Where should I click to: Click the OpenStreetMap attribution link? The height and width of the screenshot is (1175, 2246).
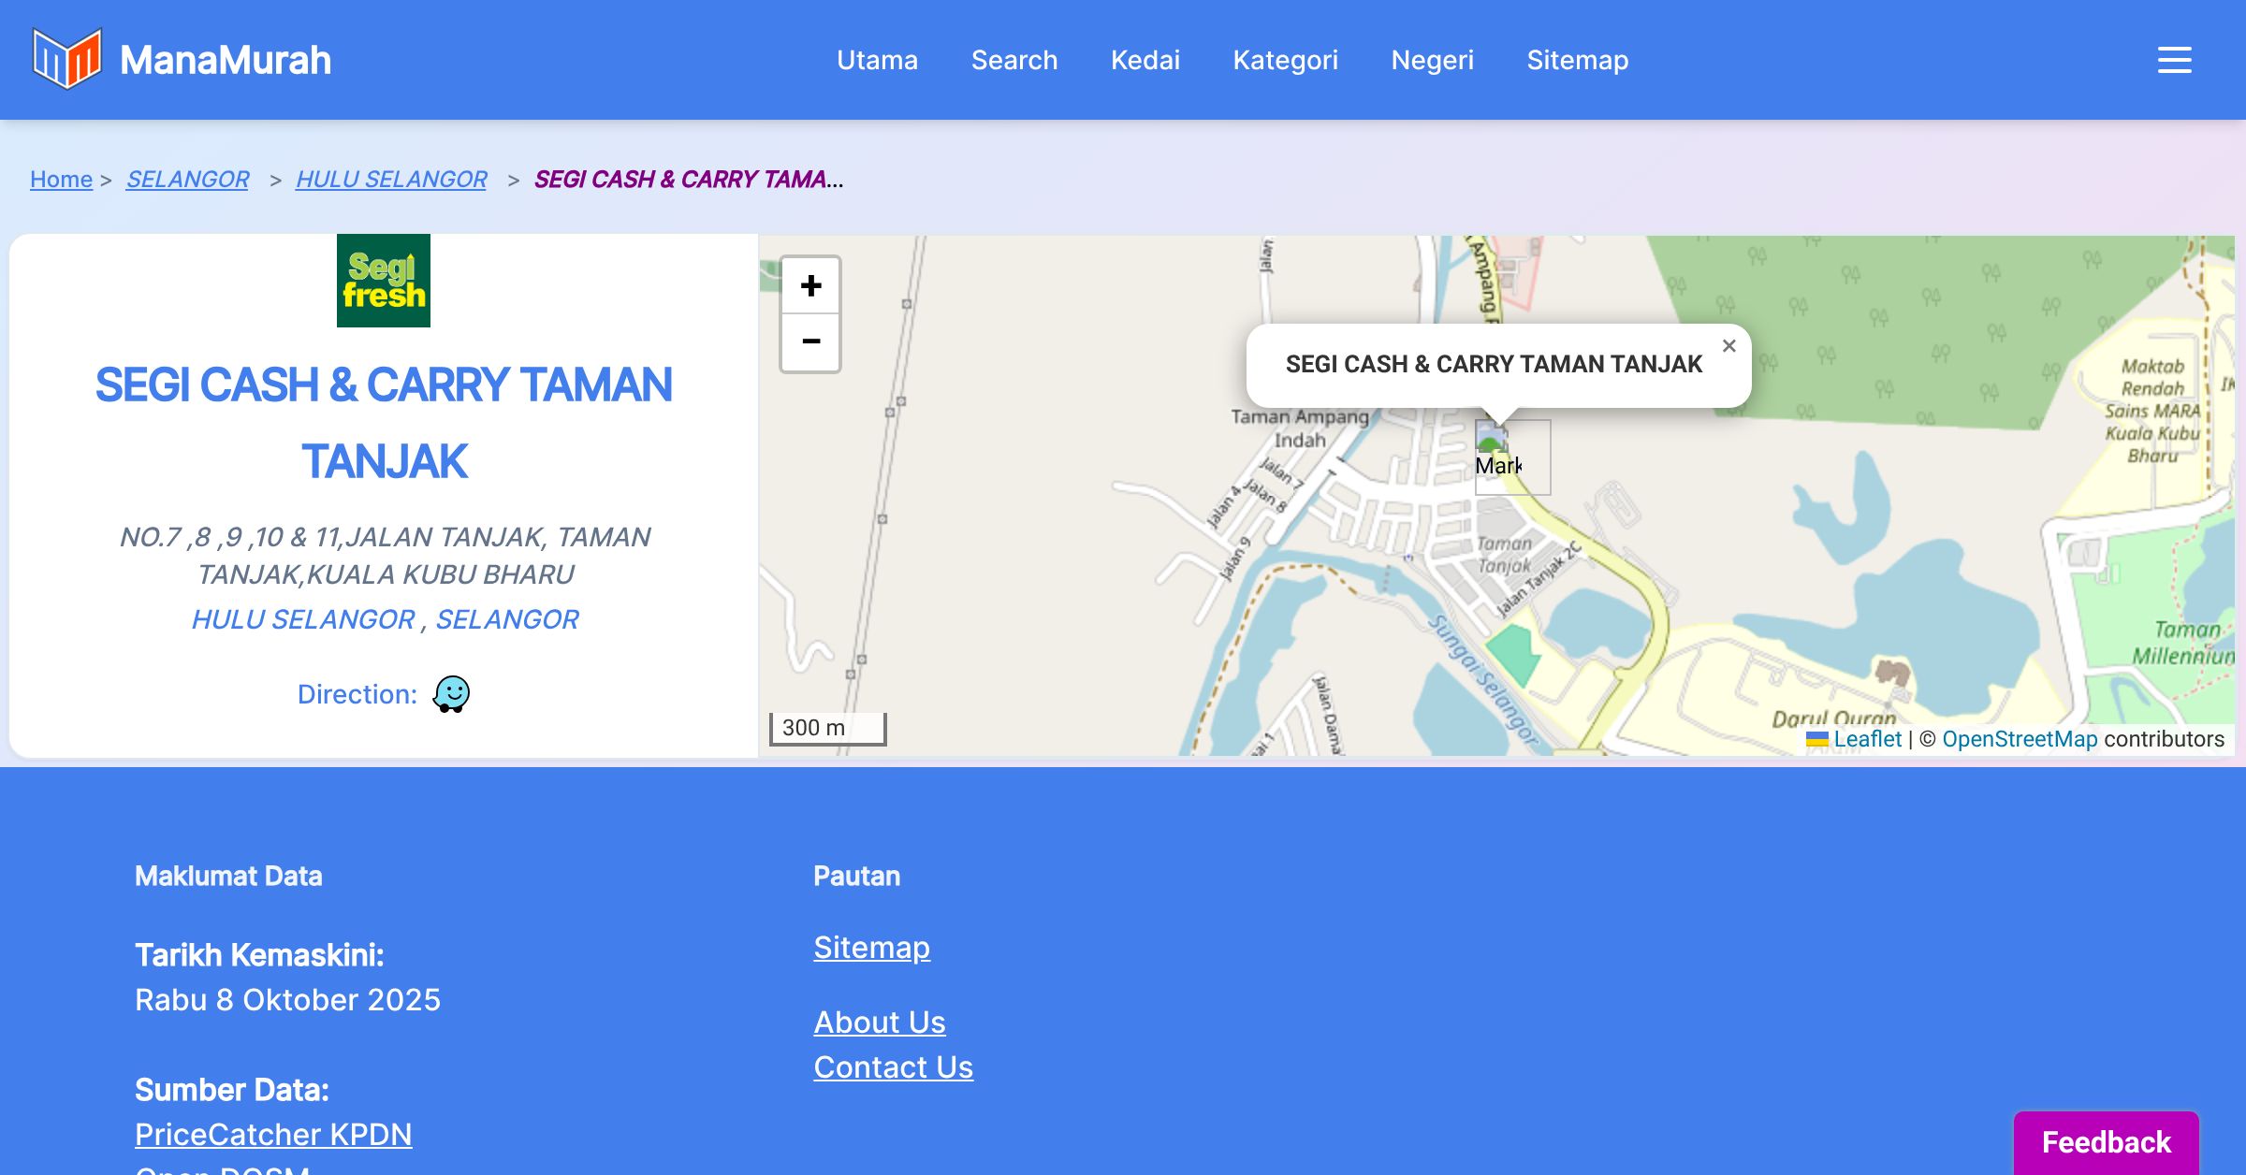point(2020,739)
